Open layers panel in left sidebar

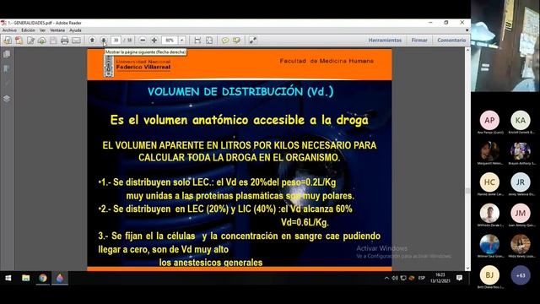[x=7, y=99]
